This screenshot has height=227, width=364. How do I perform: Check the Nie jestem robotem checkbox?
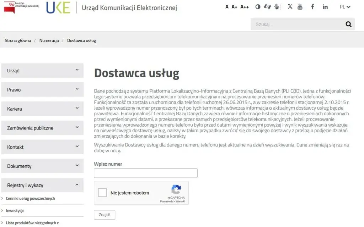102,193
